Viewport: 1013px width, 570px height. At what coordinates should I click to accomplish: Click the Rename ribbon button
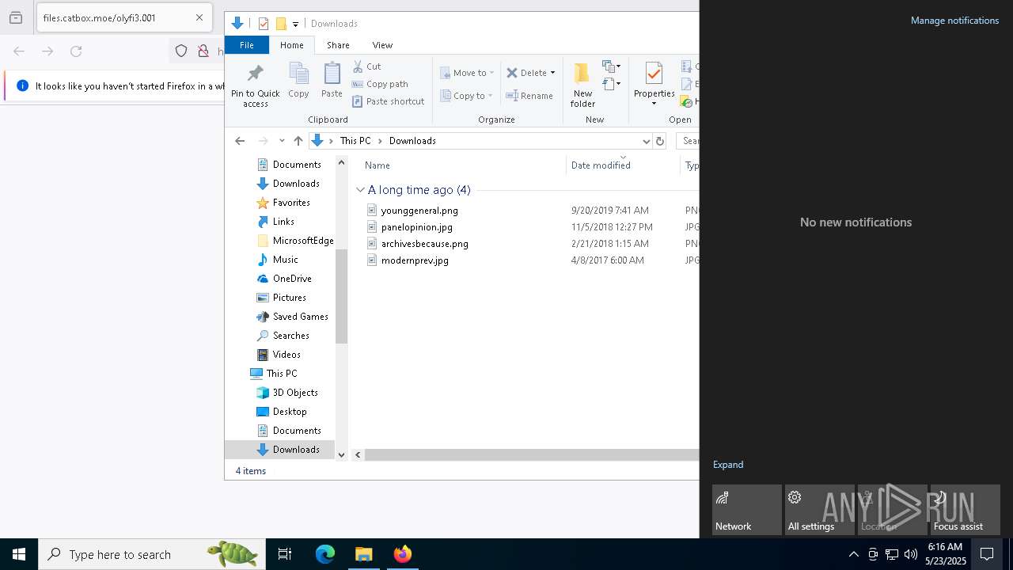click(529, 96)
